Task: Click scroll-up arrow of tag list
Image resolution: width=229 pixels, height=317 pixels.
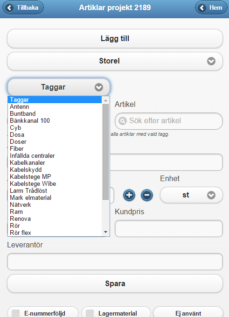Action: point(105,100)
